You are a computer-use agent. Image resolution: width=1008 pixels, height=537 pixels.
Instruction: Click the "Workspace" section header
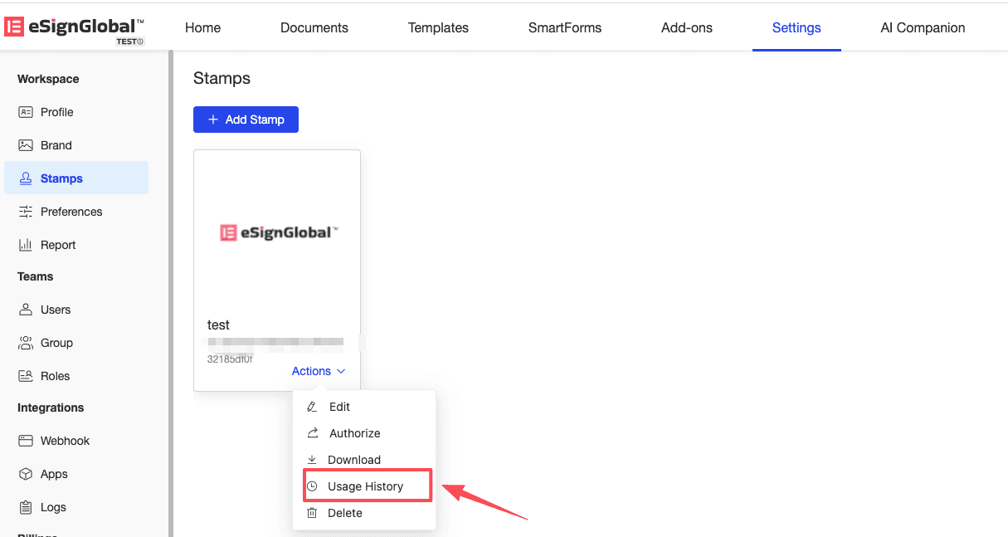click(x=48, y=79)
